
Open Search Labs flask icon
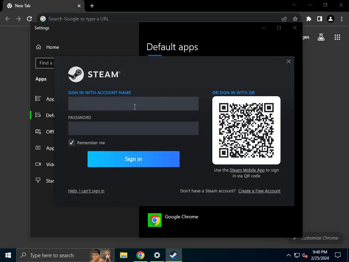coord(321,37)
